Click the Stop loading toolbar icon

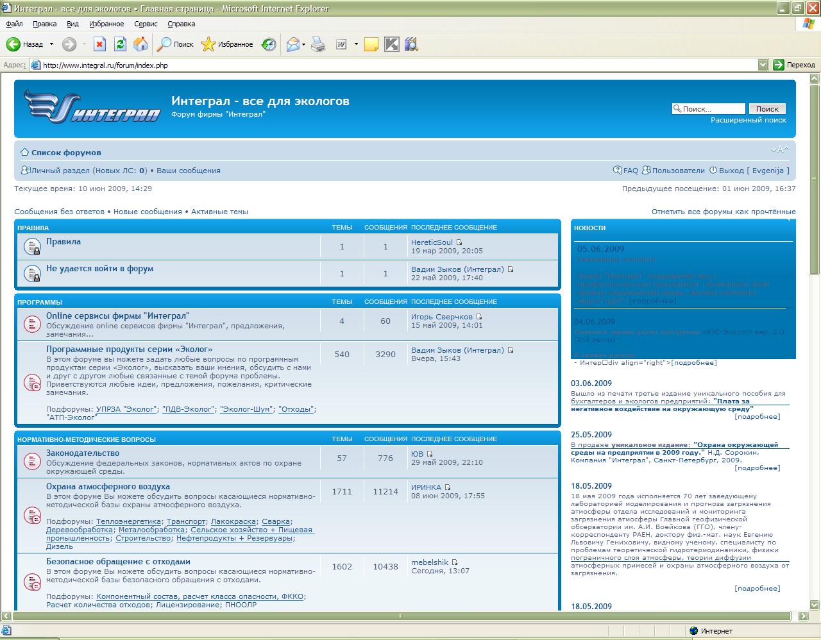pos(99,44)
